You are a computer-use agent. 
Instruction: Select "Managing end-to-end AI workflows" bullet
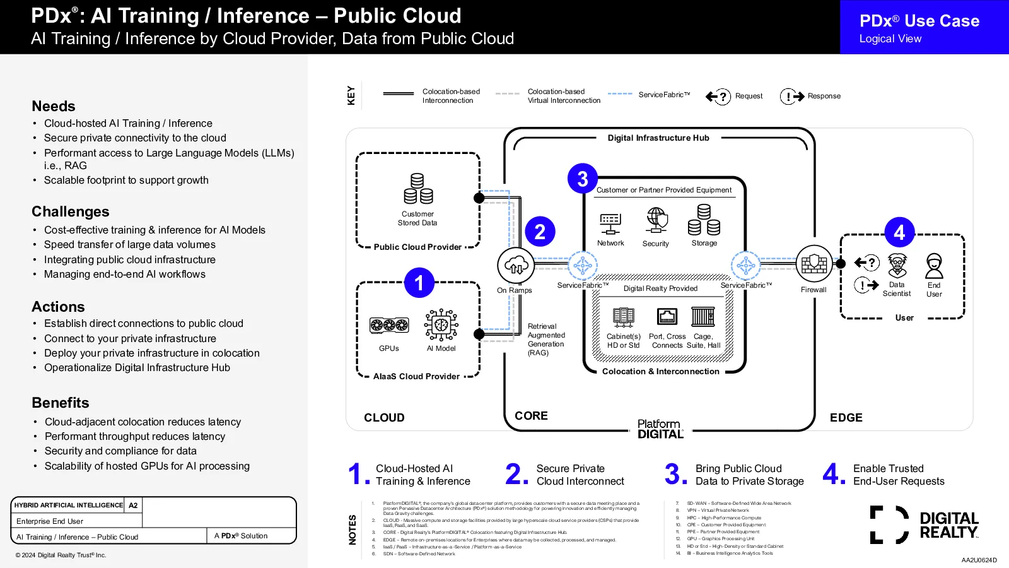tap(125, 274)
